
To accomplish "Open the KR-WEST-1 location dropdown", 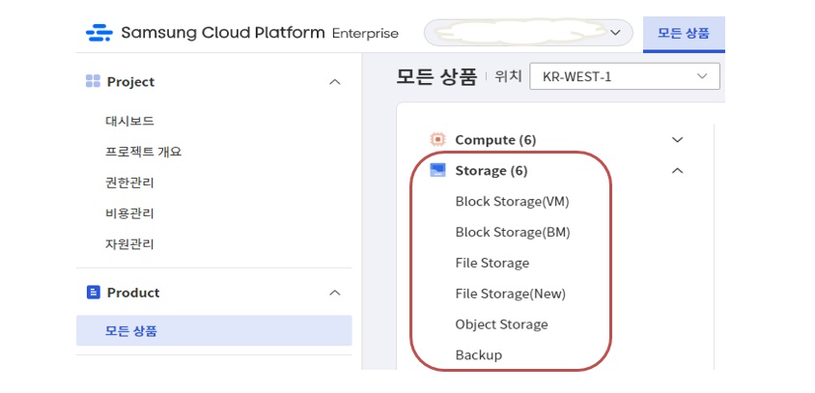I will pos(624,76).
